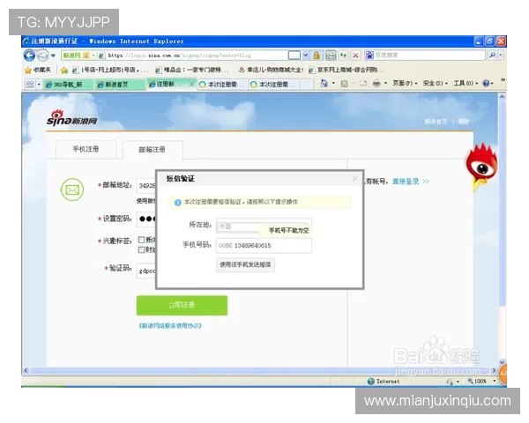The width and height of the screenshot is (529, 423).
Task: Click the RSS feeds icon
Action: 344,84
